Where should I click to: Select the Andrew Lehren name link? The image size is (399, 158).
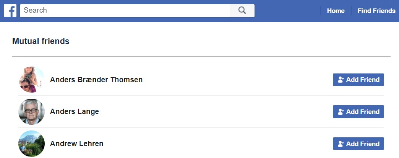click(76, 143)
